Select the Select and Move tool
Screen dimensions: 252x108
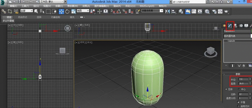pos(61,11)
